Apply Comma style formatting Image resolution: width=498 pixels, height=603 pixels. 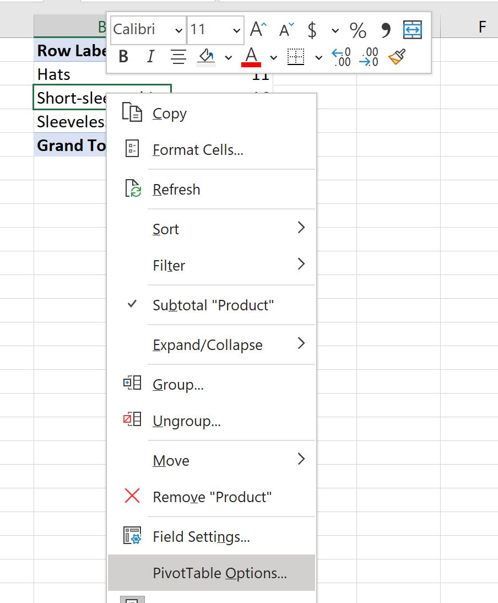pyautogui.click(x=387, y=30)
